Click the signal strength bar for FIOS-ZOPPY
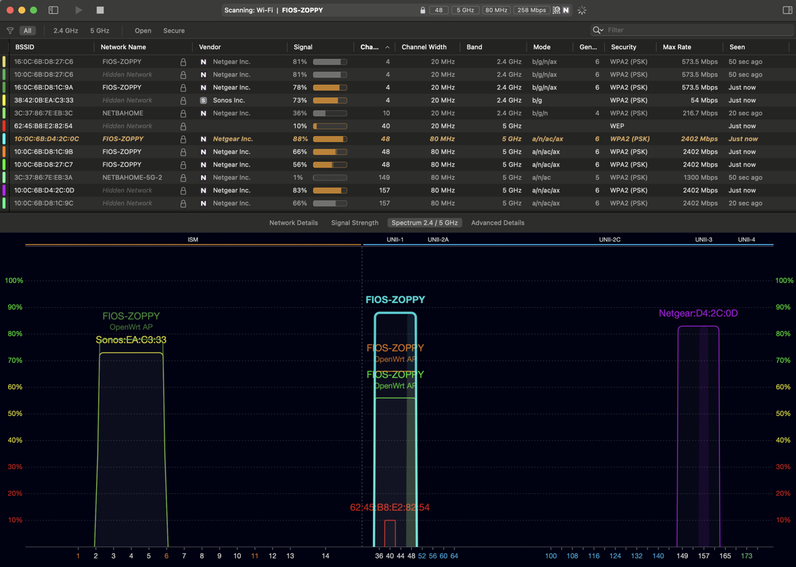The width and height of the screenshot is (796, 567). pos(330,61)
